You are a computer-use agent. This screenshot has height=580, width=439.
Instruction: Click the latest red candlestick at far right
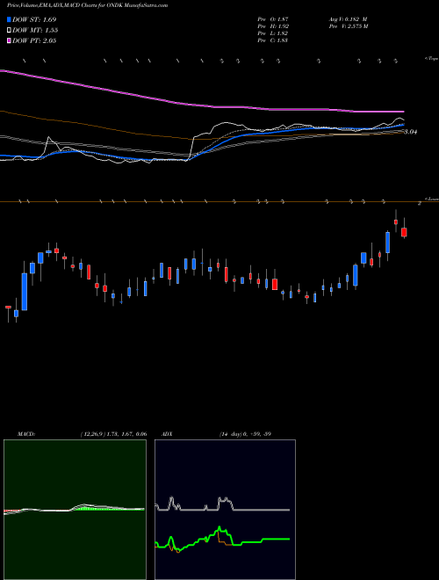pyautogui.click(x=404, y=232)
